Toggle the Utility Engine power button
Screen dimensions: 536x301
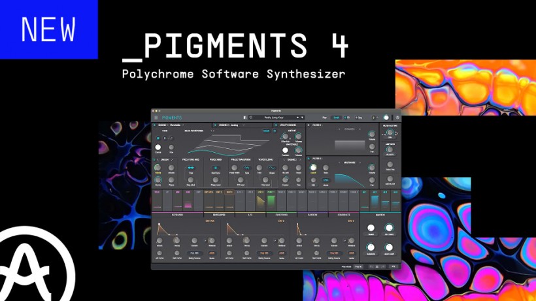[x=275, y=125]
